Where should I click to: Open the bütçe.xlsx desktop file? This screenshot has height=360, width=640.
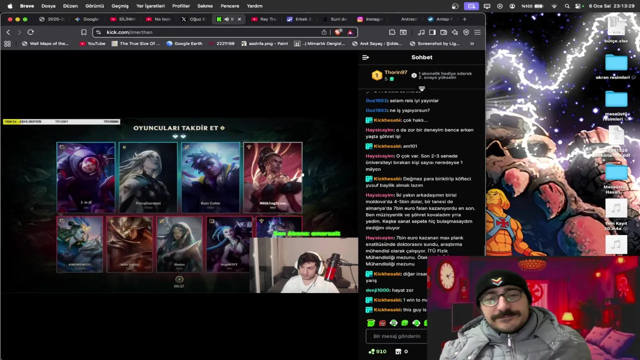click(616, 29)
